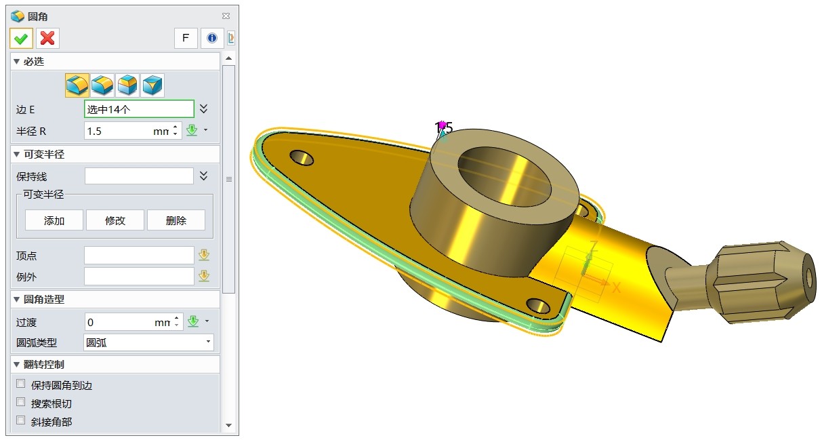820x440 pixels.
Task: Click the 圆角 panel title icon
Action: [18, 16]
